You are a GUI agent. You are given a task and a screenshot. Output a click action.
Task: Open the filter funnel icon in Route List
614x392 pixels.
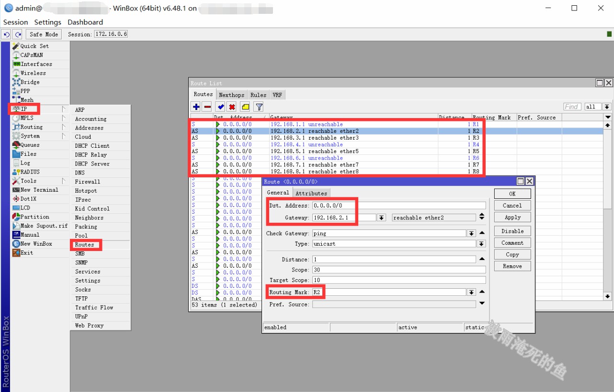(259, 107)
